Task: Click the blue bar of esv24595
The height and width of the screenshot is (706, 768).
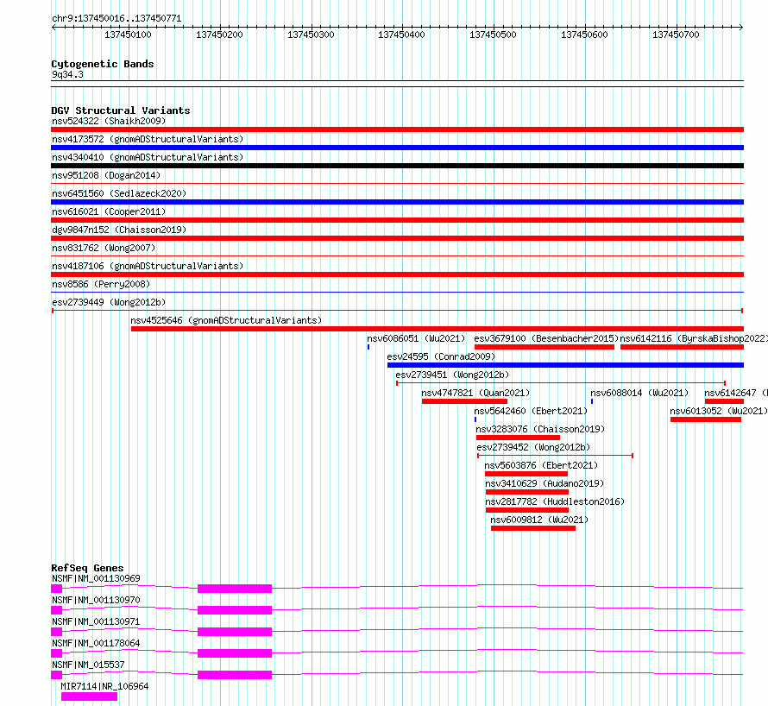Action: coord(565,365)
